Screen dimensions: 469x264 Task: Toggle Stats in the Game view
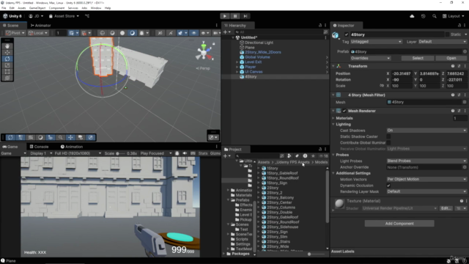(203, 153)
